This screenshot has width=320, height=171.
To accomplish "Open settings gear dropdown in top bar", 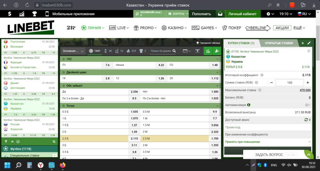I will [x=270, y=14].
